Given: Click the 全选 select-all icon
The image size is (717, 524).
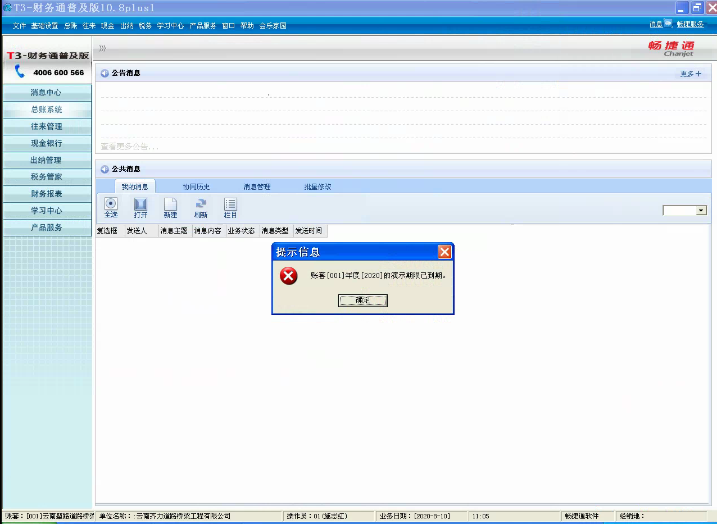Looking at the screenshot, I should tap(111, 204).
